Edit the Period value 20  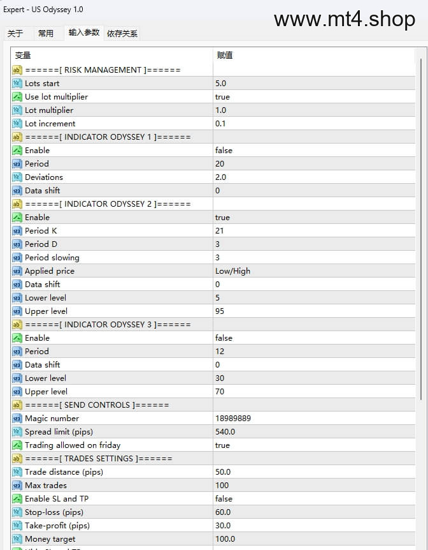point(314,164)
